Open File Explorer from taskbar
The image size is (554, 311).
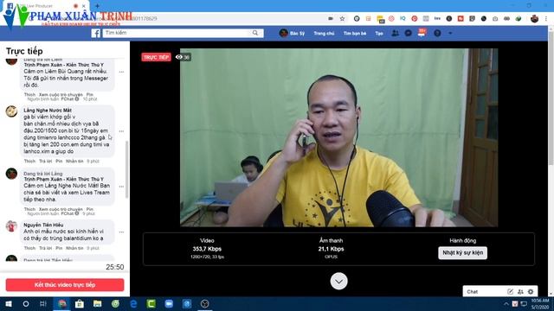coord(98,303)
